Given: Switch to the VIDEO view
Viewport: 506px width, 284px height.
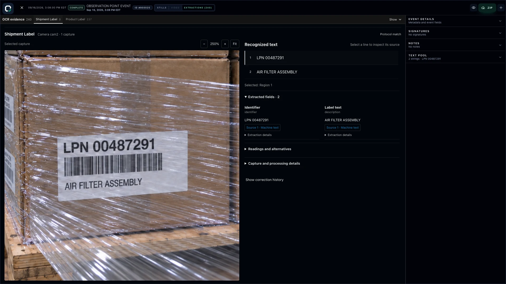Looking at the screenshot, I should pyautogui.click(x=175, y=8).
